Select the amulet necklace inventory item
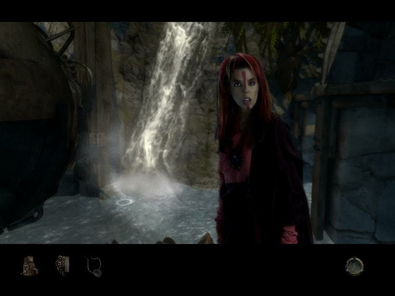The height and width of the screenshot is (296, 395). click(93, 267)
